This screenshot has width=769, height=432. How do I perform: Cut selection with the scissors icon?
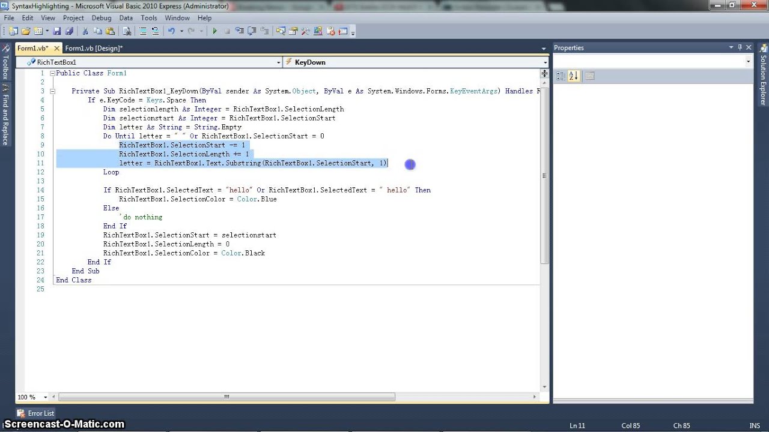(85, 31)
